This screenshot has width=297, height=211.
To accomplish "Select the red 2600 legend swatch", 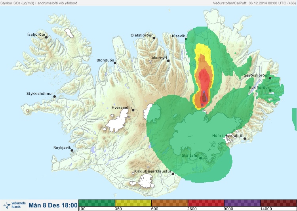I will tap(206, 203).
